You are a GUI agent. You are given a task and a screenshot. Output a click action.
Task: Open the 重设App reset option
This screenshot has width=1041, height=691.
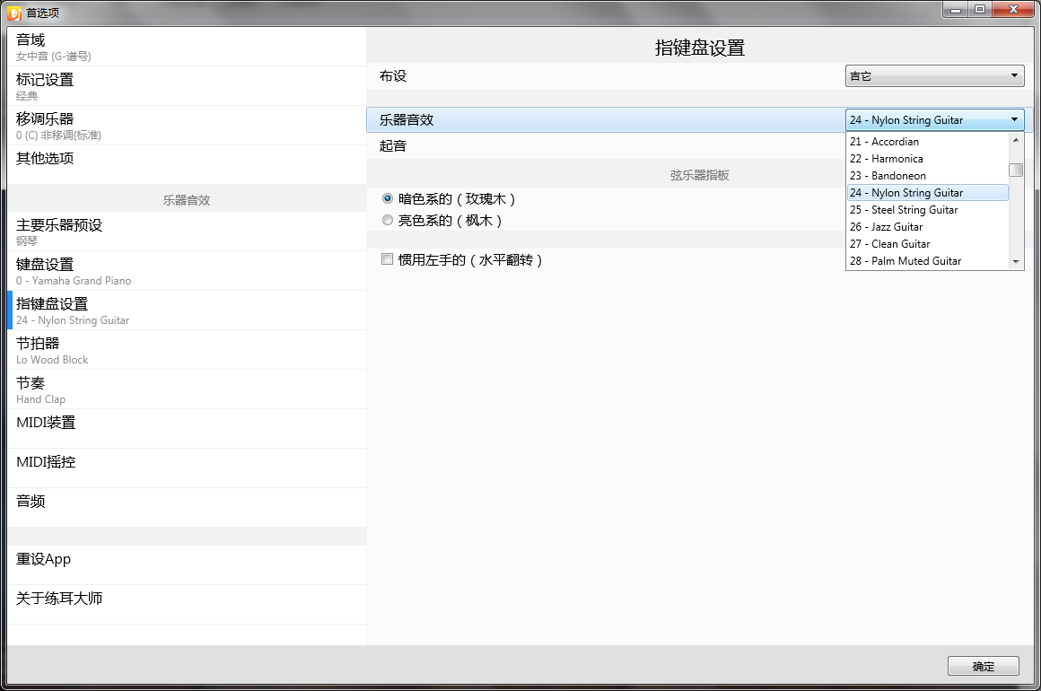187,565
